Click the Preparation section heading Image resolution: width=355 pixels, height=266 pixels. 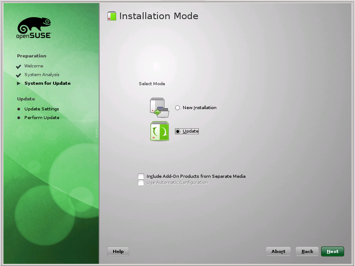(x=32, y=56)
